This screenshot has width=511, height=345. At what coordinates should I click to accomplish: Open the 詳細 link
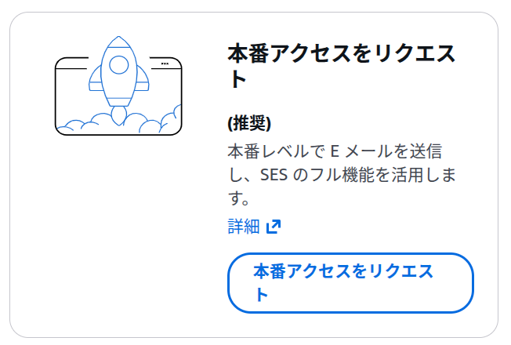click(243, 227)
